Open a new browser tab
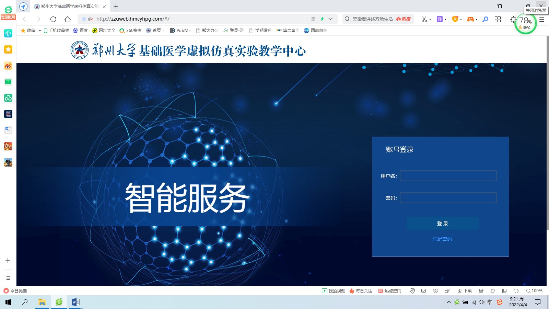 [116, 6]
